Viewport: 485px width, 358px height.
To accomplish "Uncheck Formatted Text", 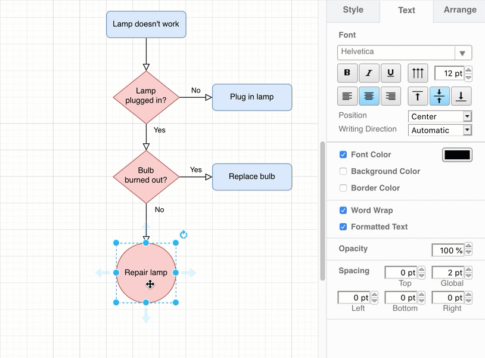I will pyautogui.click(x=343, y=227).
